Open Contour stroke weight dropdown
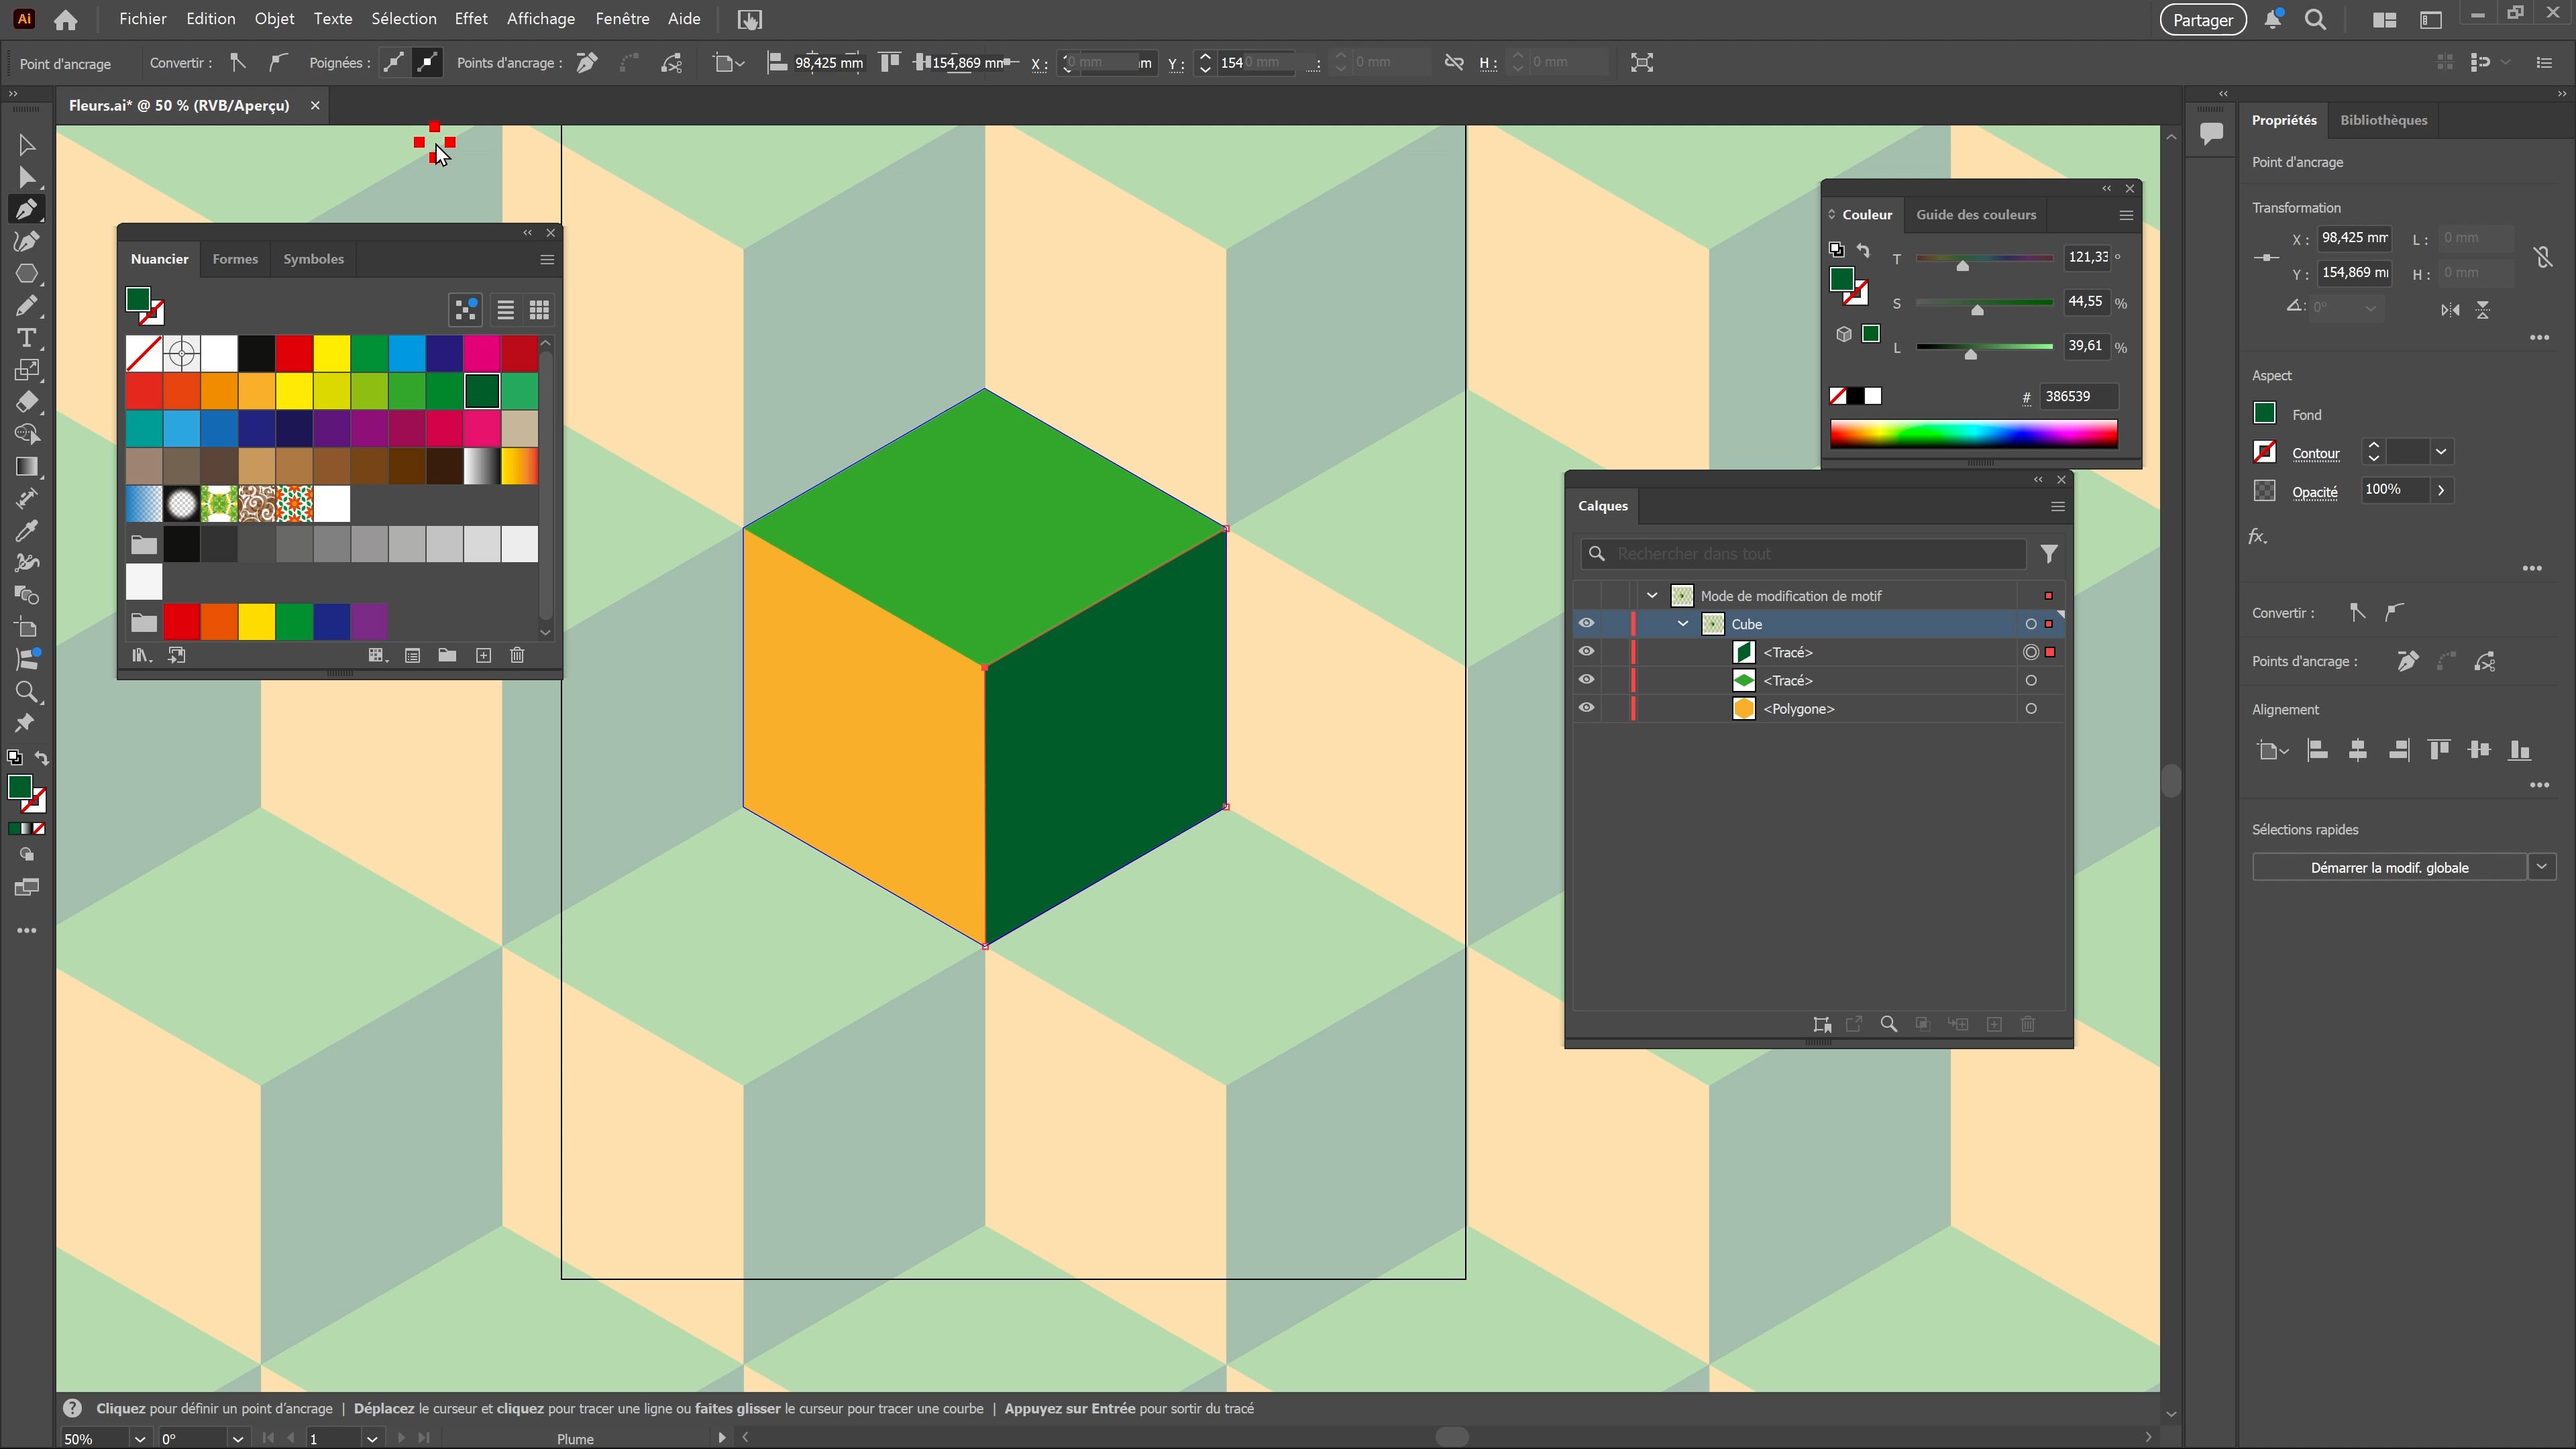2576x1449 pixels. [x=2441, y=452]
